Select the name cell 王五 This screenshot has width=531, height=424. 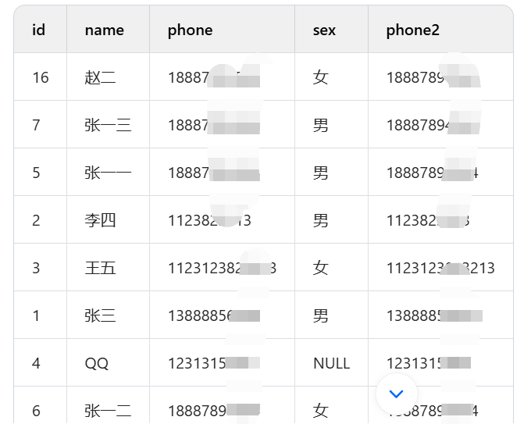100,268
